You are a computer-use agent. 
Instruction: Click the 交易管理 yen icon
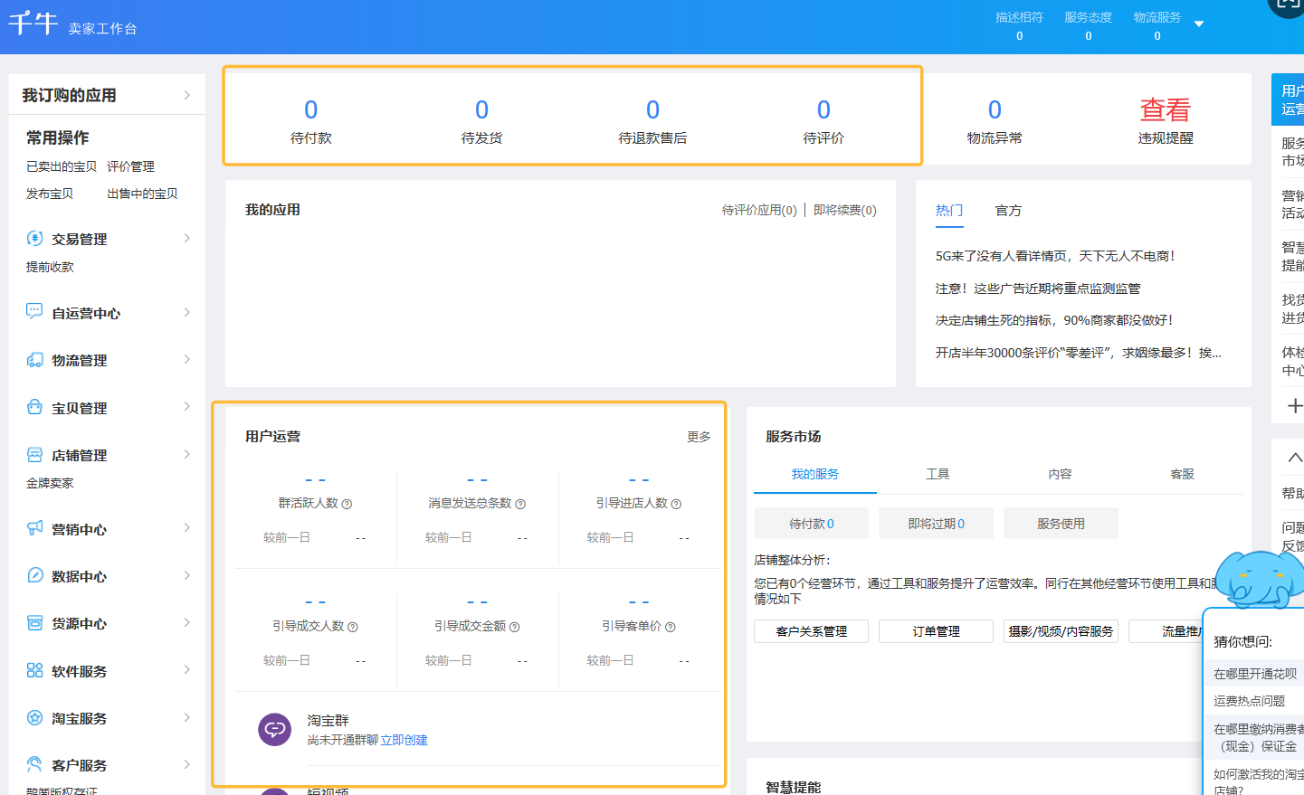[34, 238]
